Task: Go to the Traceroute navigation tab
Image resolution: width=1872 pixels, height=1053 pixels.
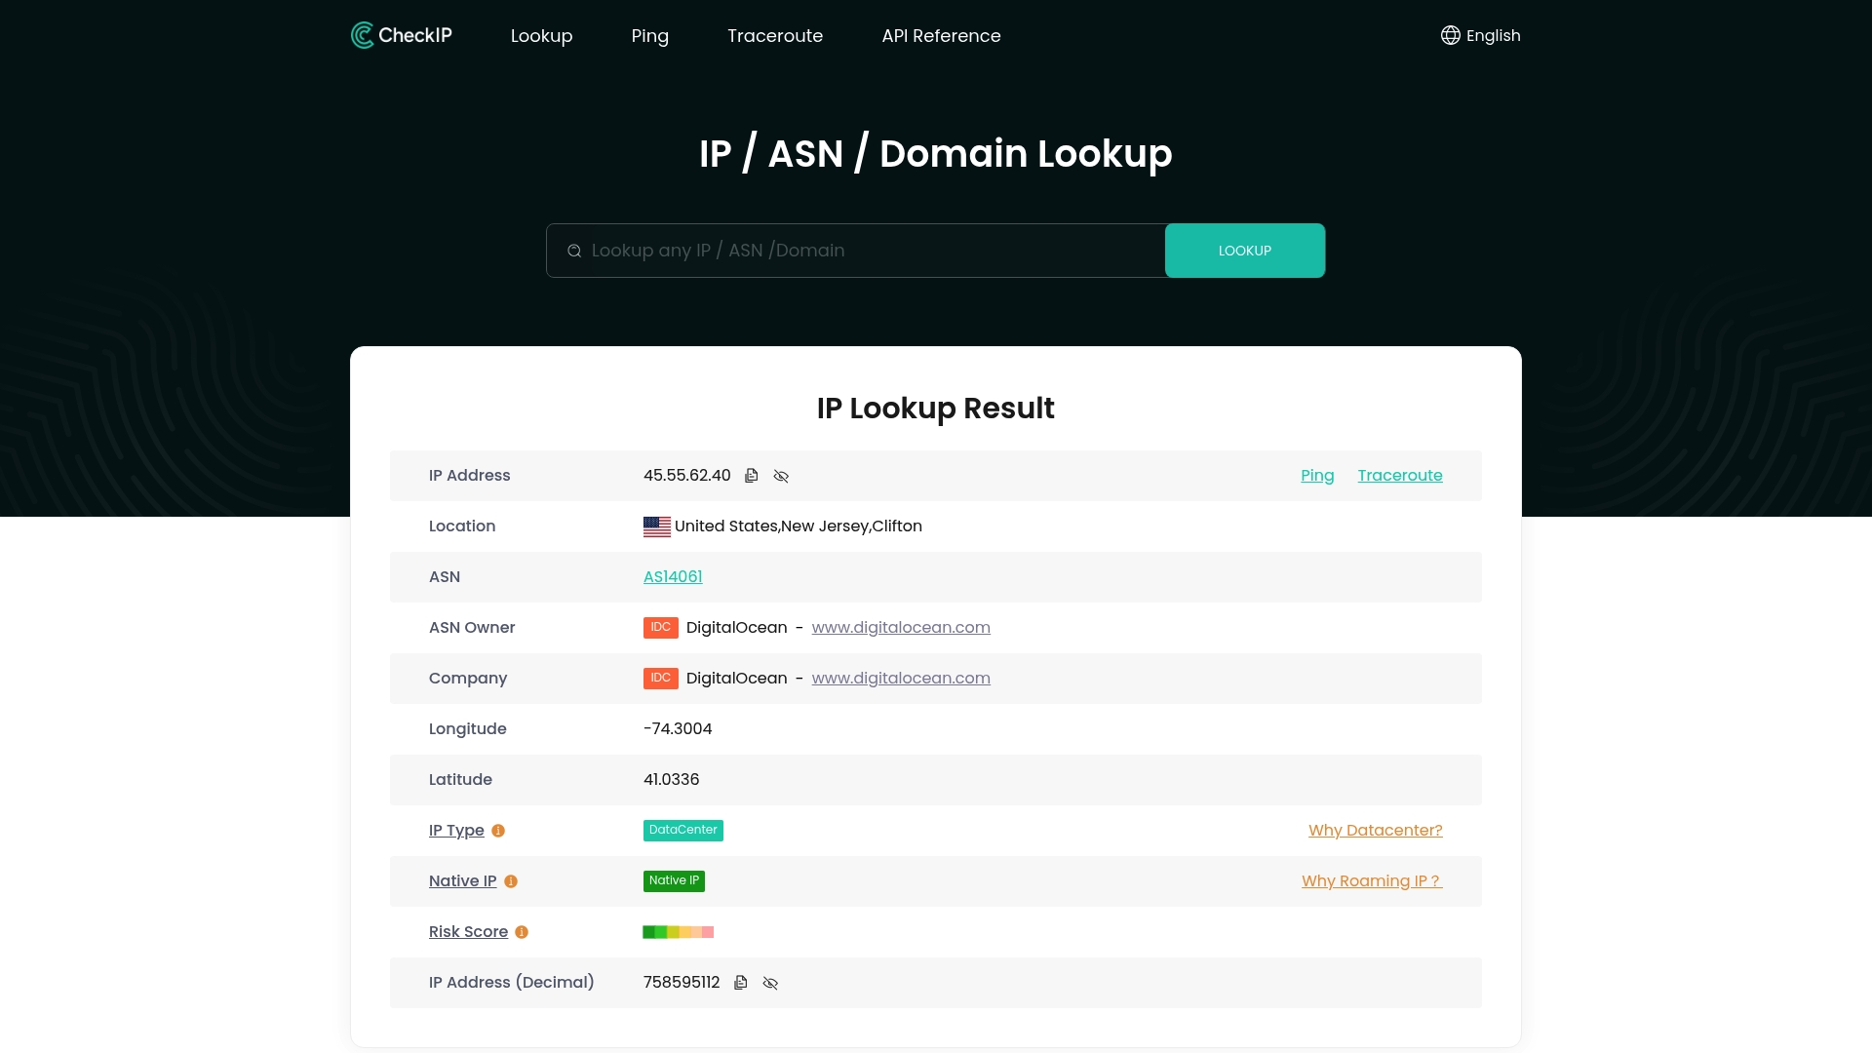Action: coord(775,35)
